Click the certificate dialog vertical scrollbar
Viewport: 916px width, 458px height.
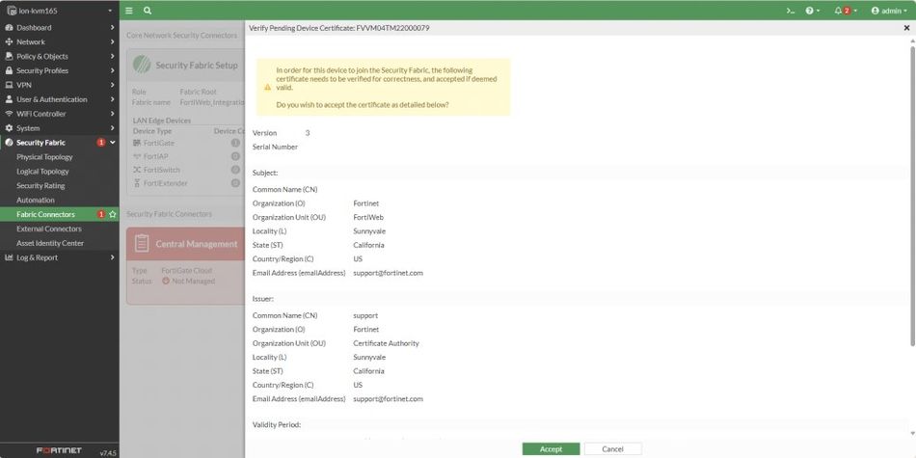(x=912, y=196)
